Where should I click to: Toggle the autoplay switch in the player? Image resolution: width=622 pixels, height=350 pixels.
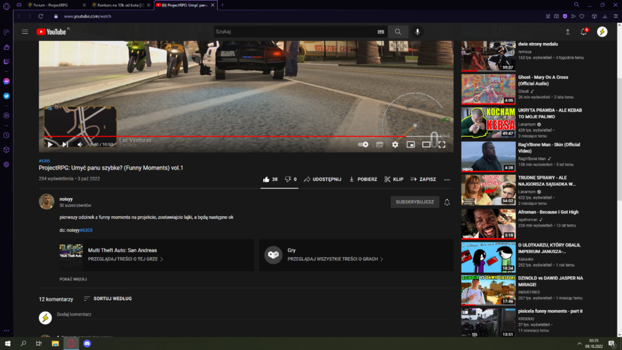click(x=363, y=144)
